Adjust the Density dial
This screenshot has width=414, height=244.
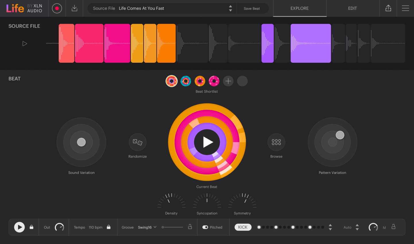171,202
